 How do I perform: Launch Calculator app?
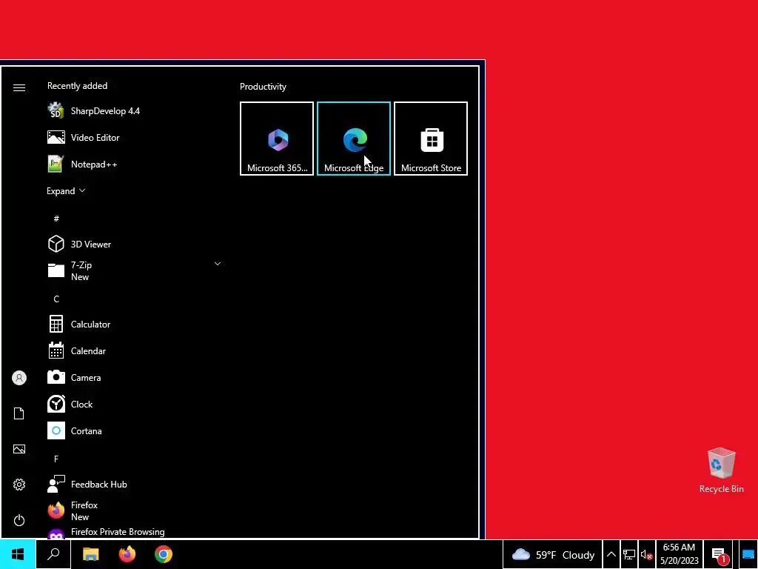click(134, 325)
